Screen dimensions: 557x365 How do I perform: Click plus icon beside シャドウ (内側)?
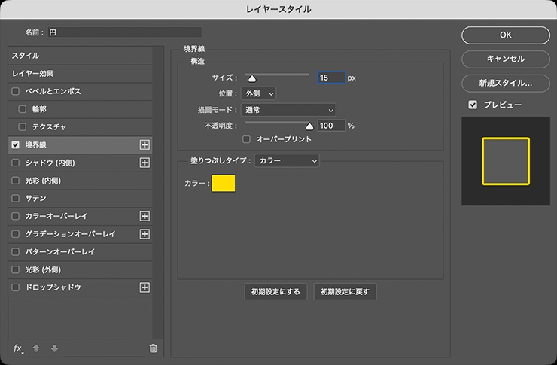pyautogui.click(x=145, y=162)
